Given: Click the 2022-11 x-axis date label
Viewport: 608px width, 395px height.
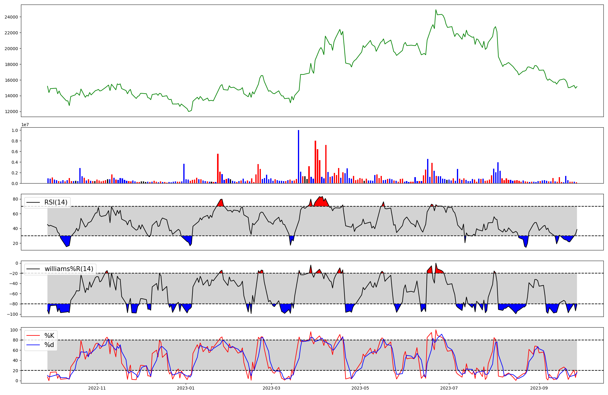Looking at the screenshot, I should (97, 388).
